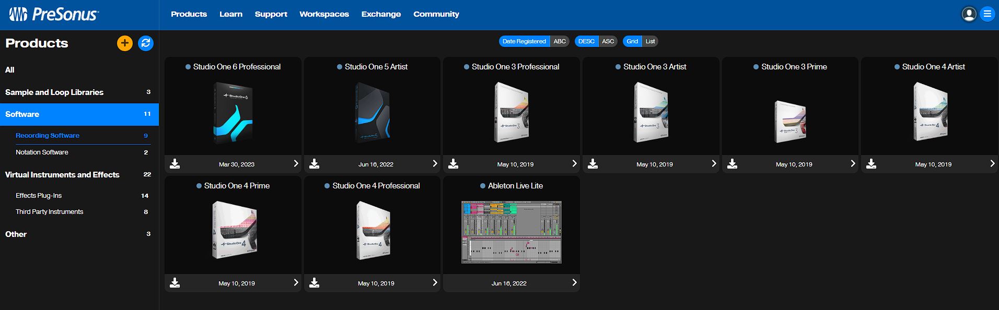999x310 pixels.
Task: Expand Studio One 4 Artist details arrow
Action: click(x=992, y=163)
